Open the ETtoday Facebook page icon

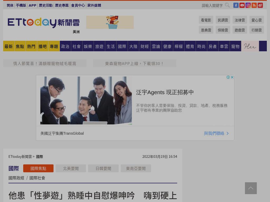coord(236,5)
